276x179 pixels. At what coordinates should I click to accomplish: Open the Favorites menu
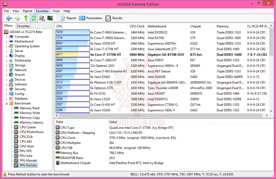(42, 11)
